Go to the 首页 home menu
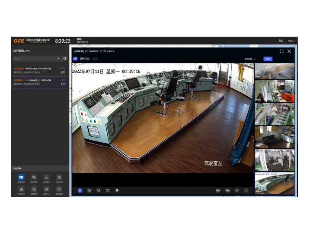This screenshot has width=310, height=232. coord(281,41)
